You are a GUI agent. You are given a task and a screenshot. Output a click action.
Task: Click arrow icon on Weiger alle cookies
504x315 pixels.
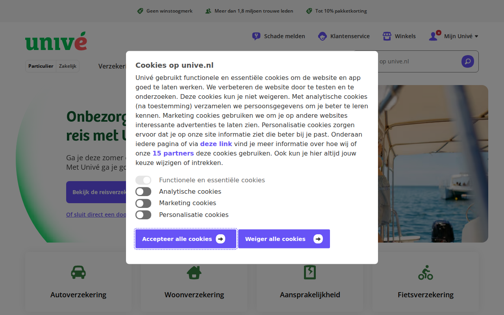(x=318, y=239)
